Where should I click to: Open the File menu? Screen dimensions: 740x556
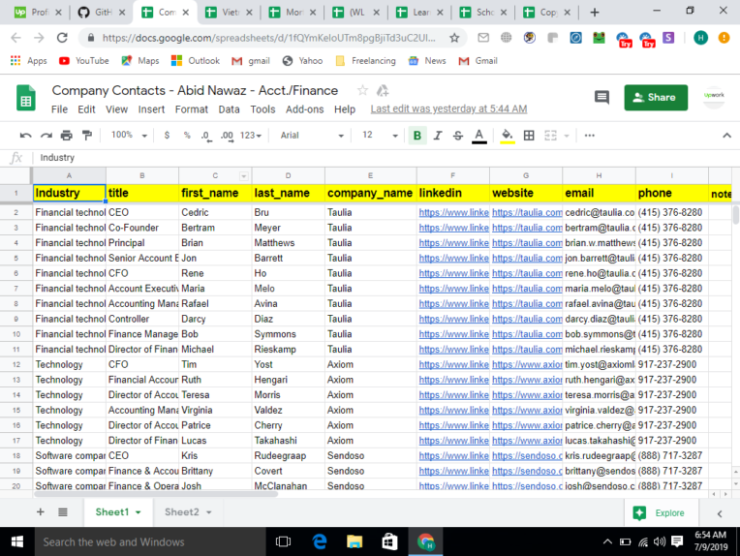click(59, 109)
